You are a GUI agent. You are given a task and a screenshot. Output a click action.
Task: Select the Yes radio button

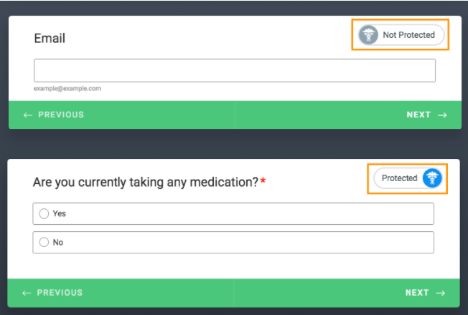click(45, 213)
